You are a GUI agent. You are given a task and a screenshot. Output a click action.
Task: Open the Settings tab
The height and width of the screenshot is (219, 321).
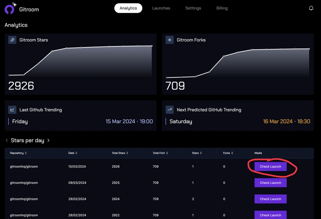193,8
